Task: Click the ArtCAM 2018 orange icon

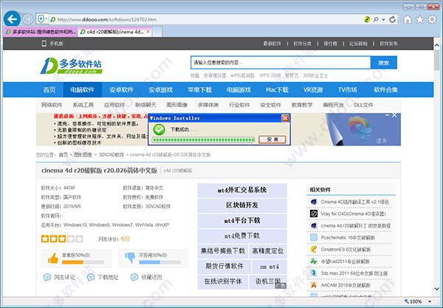Action: tap(314, 285)
